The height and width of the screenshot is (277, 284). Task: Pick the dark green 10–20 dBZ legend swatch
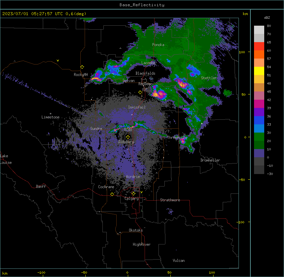click(259, 145)
